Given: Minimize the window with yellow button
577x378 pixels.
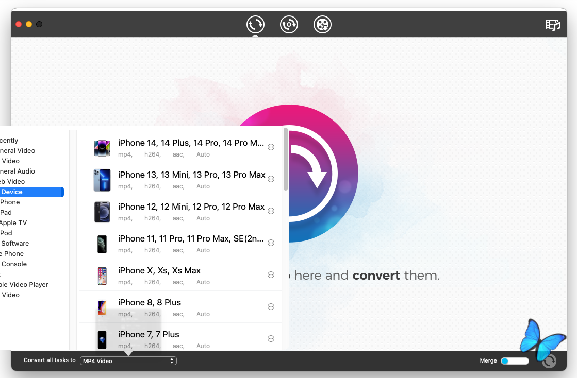Looking at the screenshot, I should (x=29, y=24).
